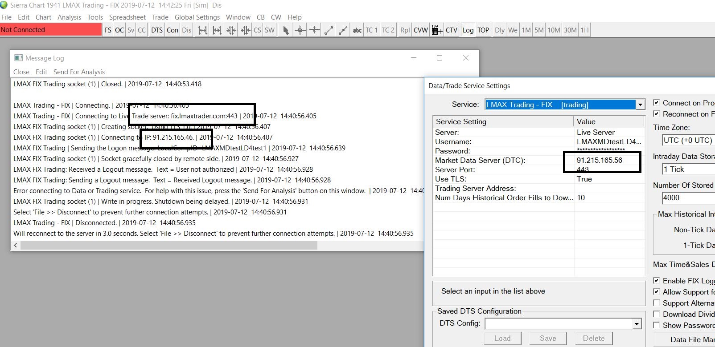
Task: Disable the Enable FIX Log checkbox
Action: (656, 281)
